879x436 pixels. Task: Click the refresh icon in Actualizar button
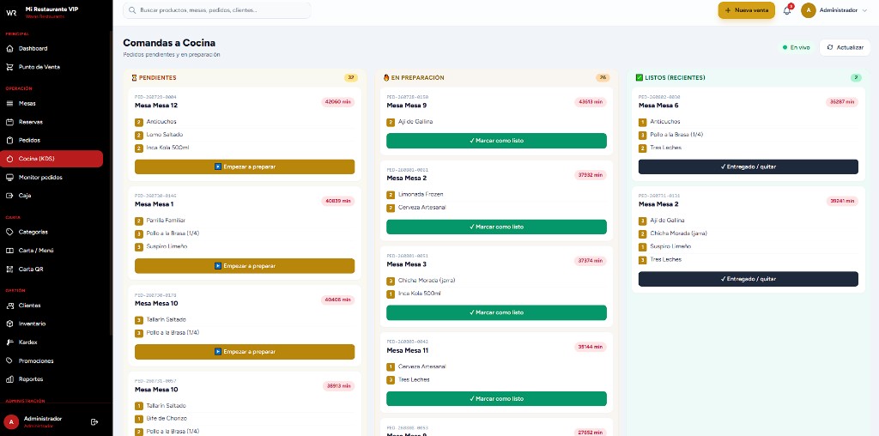pos(830,48)
